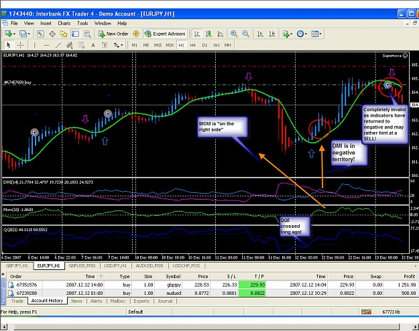
Task: Select the text label 'T' tool
Action: (x=105, y=45)
